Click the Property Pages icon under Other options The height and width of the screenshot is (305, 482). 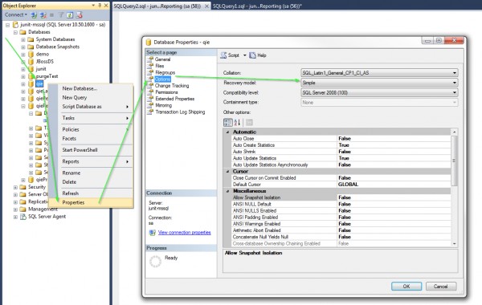click(249, 123)
